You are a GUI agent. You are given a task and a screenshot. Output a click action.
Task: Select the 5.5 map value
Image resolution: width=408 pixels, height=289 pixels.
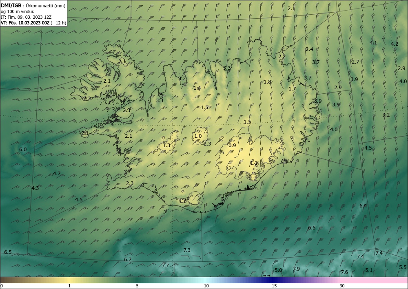pyautogui.click(x=403, y=267)
